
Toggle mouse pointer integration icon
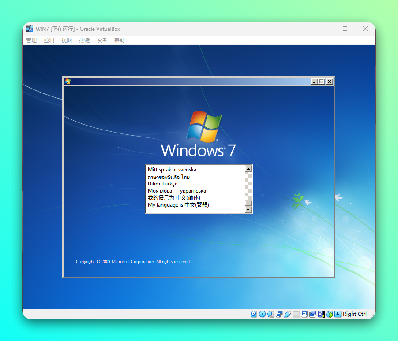click(330, 314)
